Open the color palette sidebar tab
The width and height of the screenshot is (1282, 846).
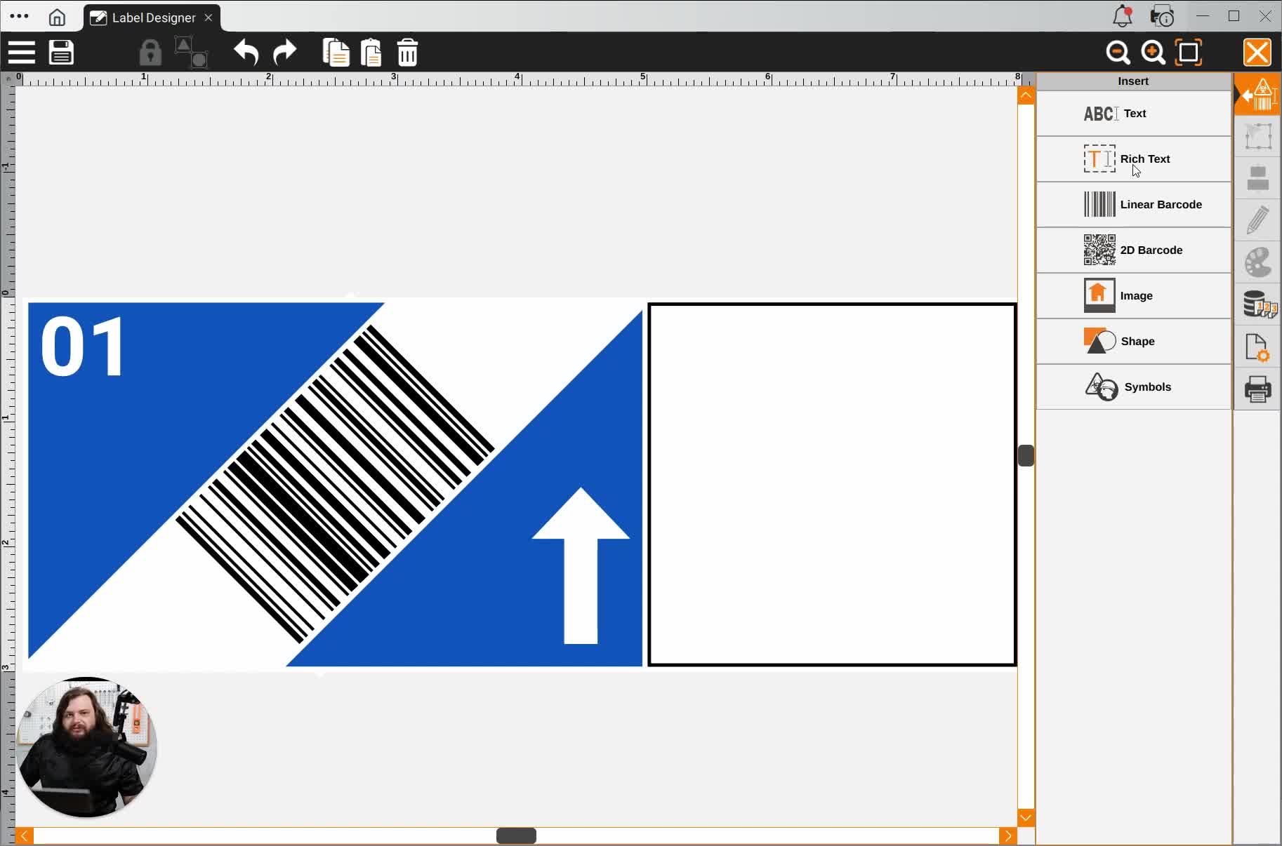click(x=1257, y=262)
